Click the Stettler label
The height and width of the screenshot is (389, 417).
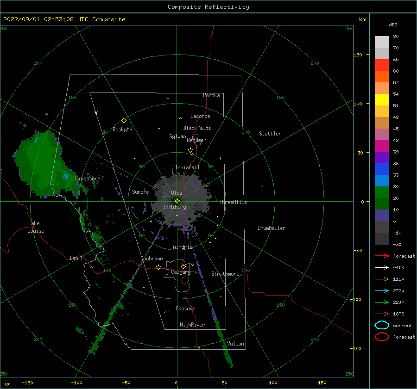pos(270,134)
